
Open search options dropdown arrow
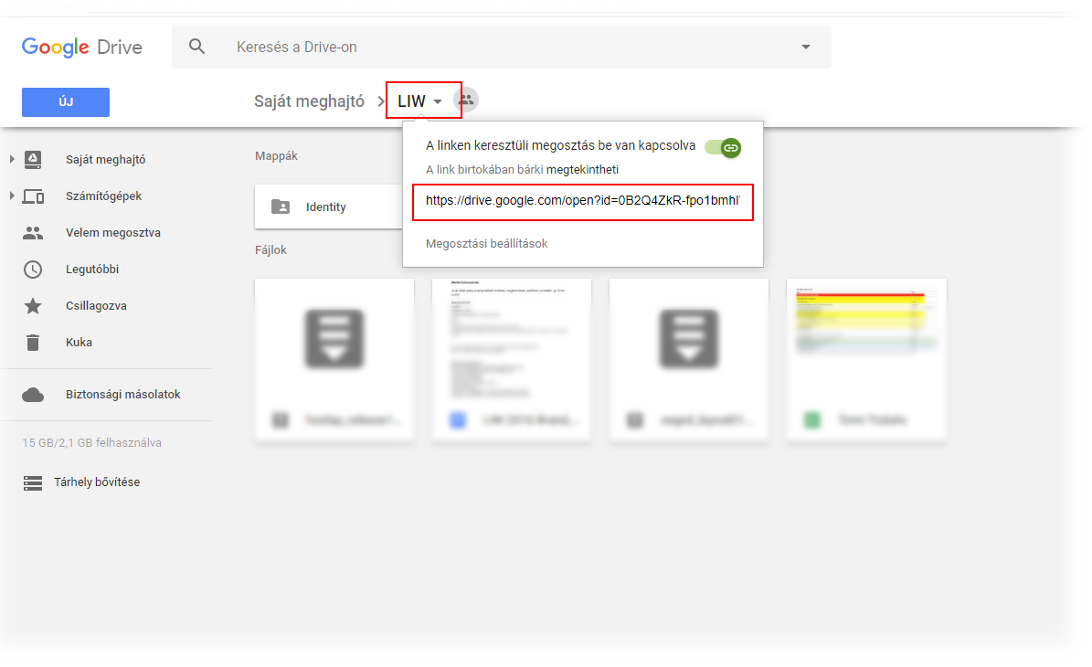tap(805, 47)
